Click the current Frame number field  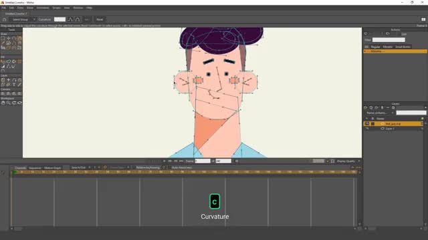(x=203, y=161)
